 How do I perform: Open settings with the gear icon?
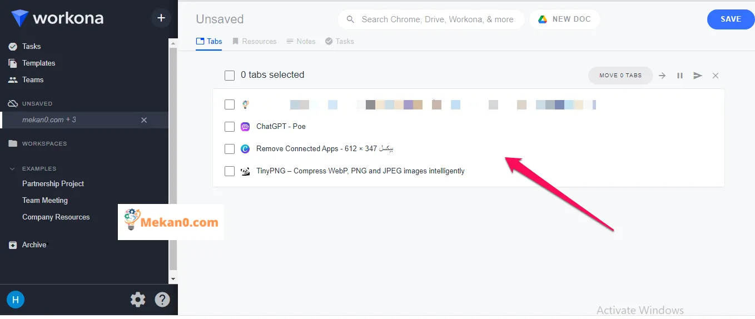tap(138, 300)
